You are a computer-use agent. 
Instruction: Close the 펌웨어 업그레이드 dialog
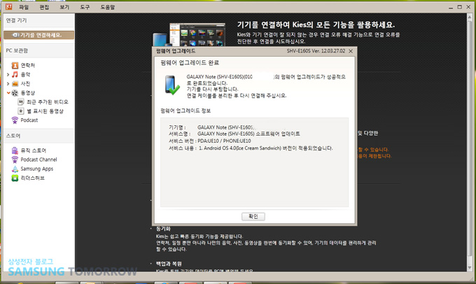coord(351,51)
